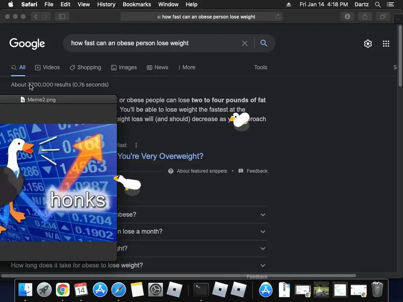Open the History menu
403x302 pixels.
point(106,4)
